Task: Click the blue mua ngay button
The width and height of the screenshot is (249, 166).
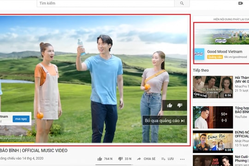Action: point(21,119)
